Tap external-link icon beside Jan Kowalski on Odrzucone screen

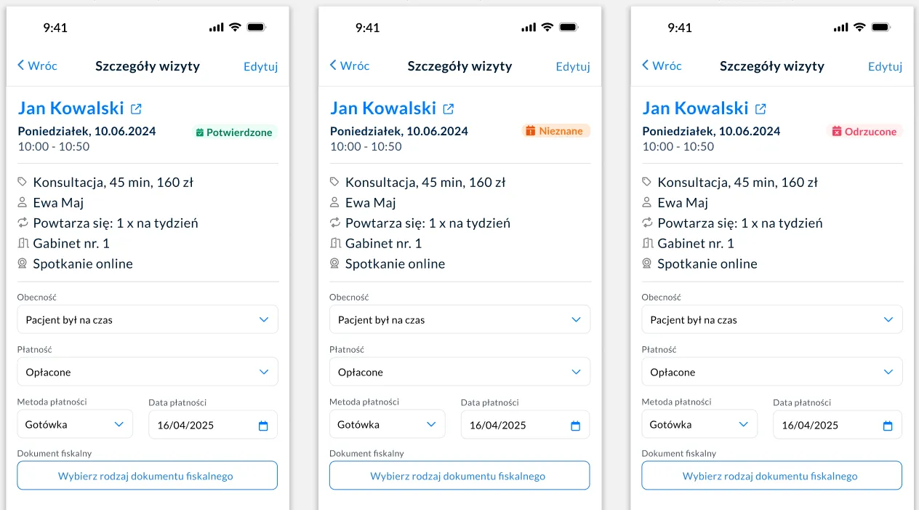[x=761, y=109]
